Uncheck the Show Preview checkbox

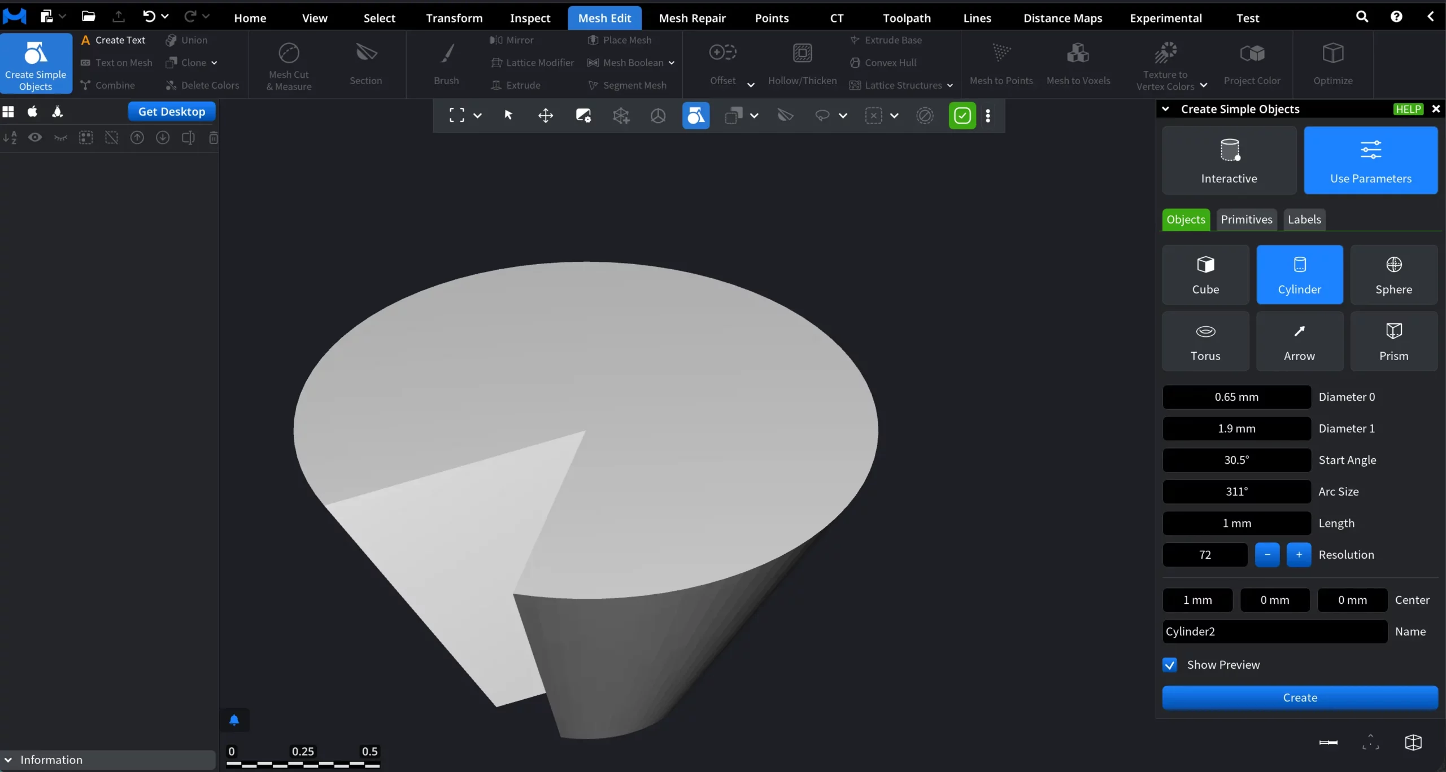coord(1170,664)
